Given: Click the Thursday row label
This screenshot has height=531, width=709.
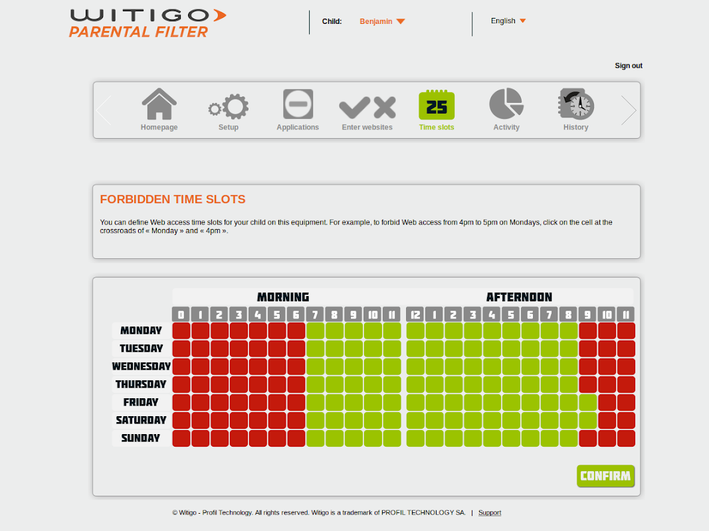Looking at the screenshot, I should (x=141, y=384).
